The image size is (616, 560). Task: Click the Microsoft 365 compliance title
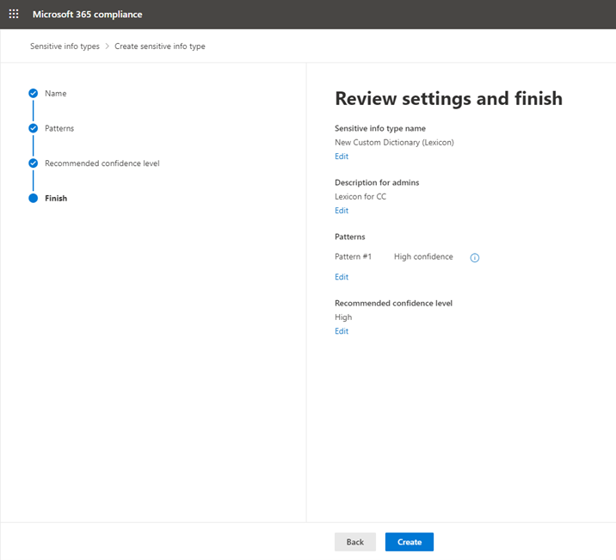(x=87, y=14)
